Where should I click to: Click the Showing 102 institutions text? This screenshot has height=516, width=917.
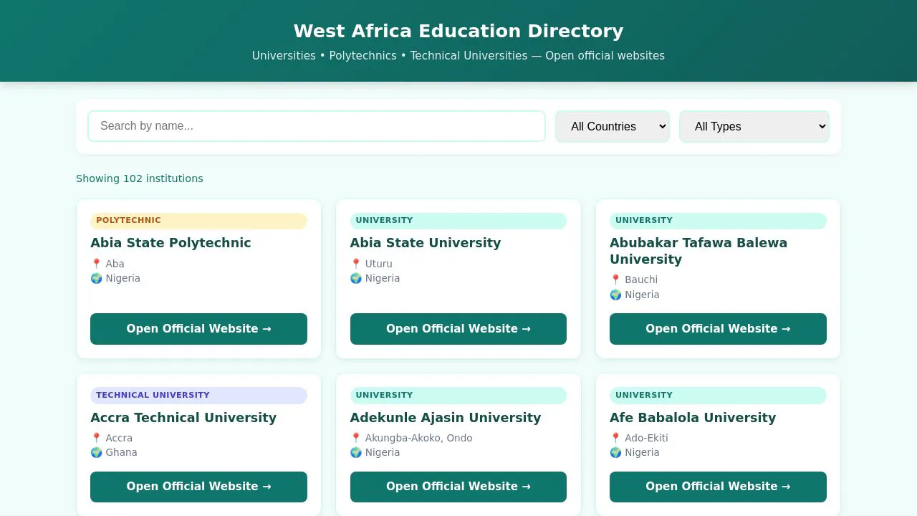coord(140,178)
